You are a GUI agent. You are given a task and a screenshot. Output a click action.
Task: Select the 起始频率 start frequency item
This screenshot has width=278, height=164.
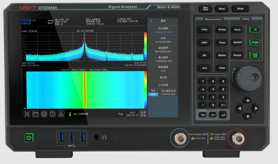pyautogui.click(x=163, y=50)
